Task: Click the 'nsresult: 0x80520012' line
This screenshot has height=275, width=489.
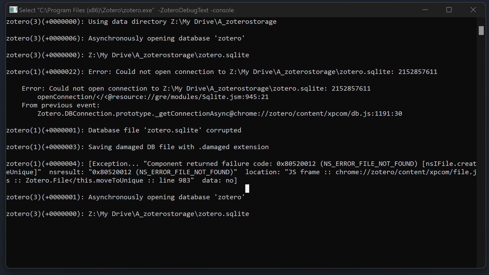Action: [241, 172]
